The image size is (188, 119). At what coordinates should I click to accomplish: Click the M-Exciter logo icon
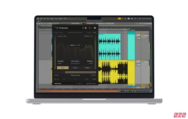tap(57, 28)
